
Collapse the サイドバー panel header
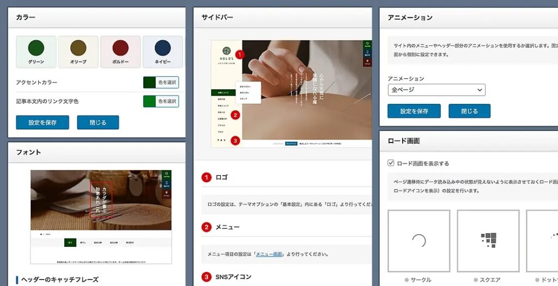(283, 17)
